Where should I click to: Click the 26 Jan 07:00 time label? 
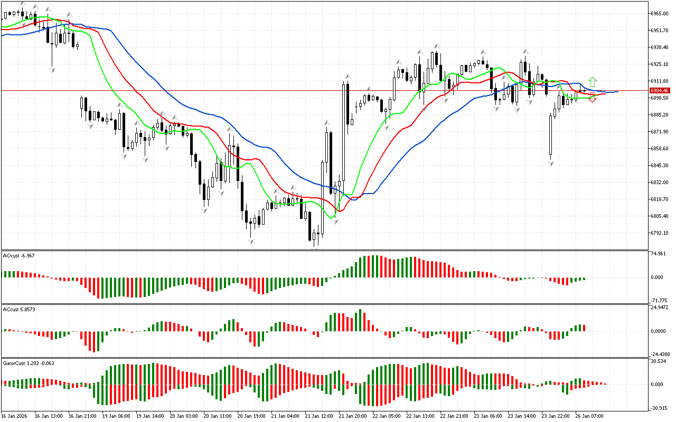tap(590, 416)
